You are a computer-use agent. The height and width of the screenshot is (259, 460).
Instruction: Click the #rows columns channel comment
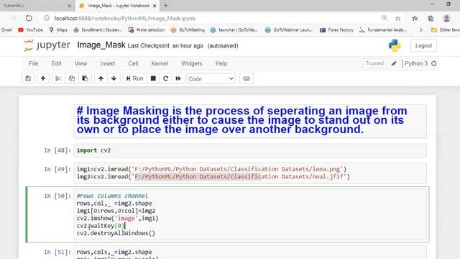(x=112, y=196)
